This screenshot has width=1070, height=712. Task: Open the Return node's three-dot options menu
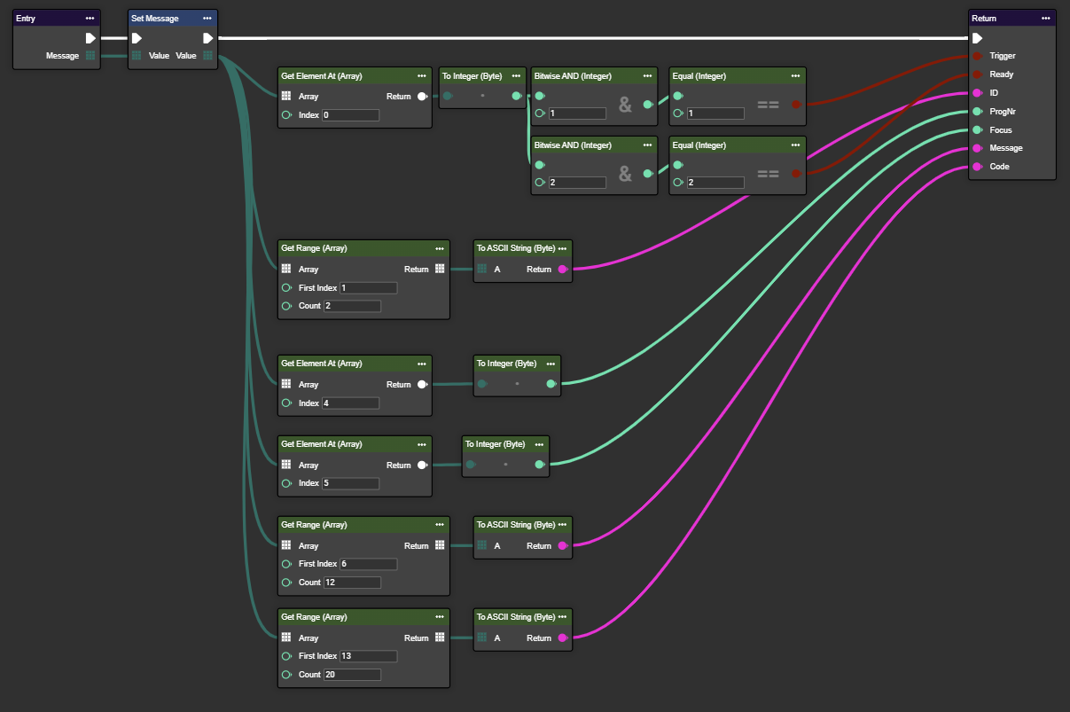coord(1046,19)
